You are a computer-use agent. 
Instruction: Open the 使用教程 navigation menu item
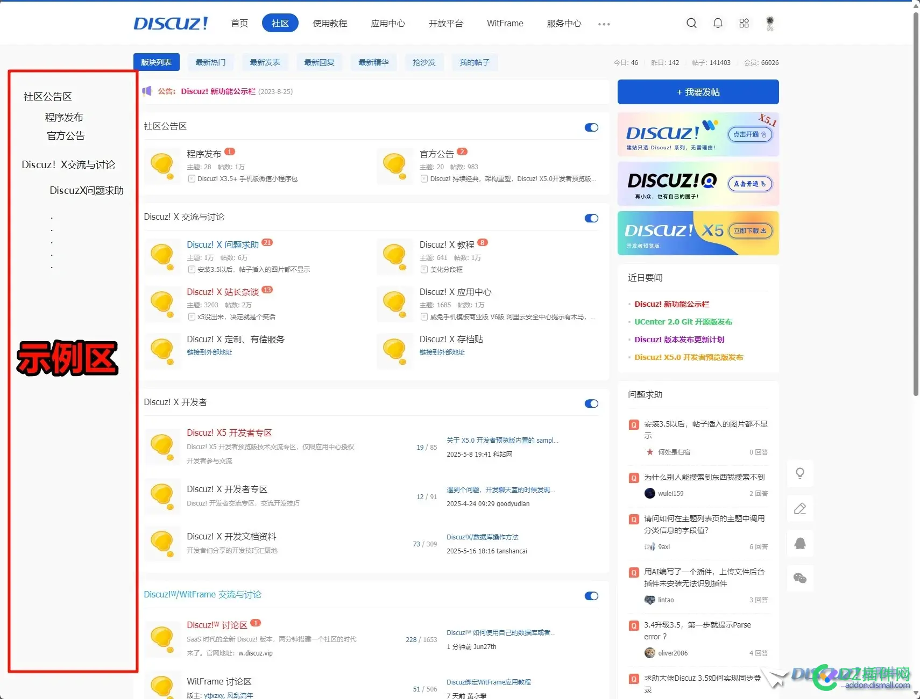(x=330, y=23)
